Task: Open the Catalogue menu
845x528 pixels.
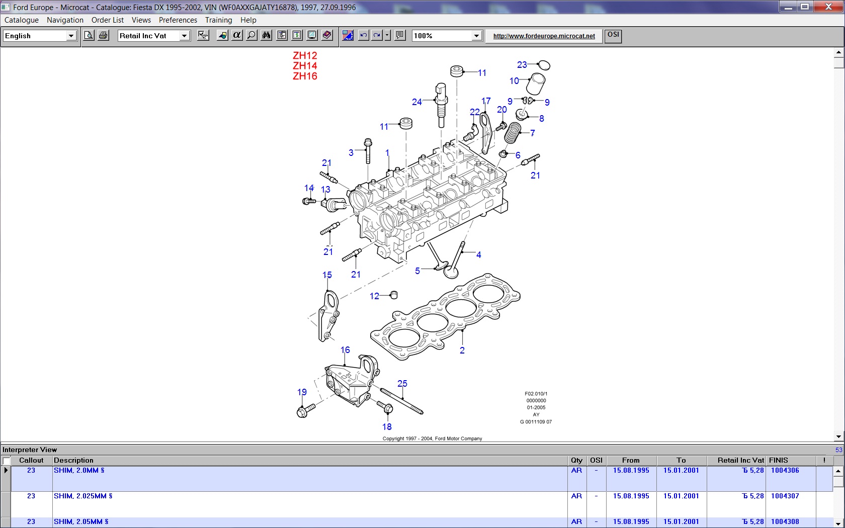Action: tap(22, 20)
